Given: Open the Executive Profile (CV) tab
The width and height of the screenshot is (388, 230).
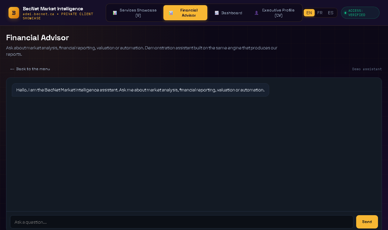Looking at the screenshot, I should 275,13.
